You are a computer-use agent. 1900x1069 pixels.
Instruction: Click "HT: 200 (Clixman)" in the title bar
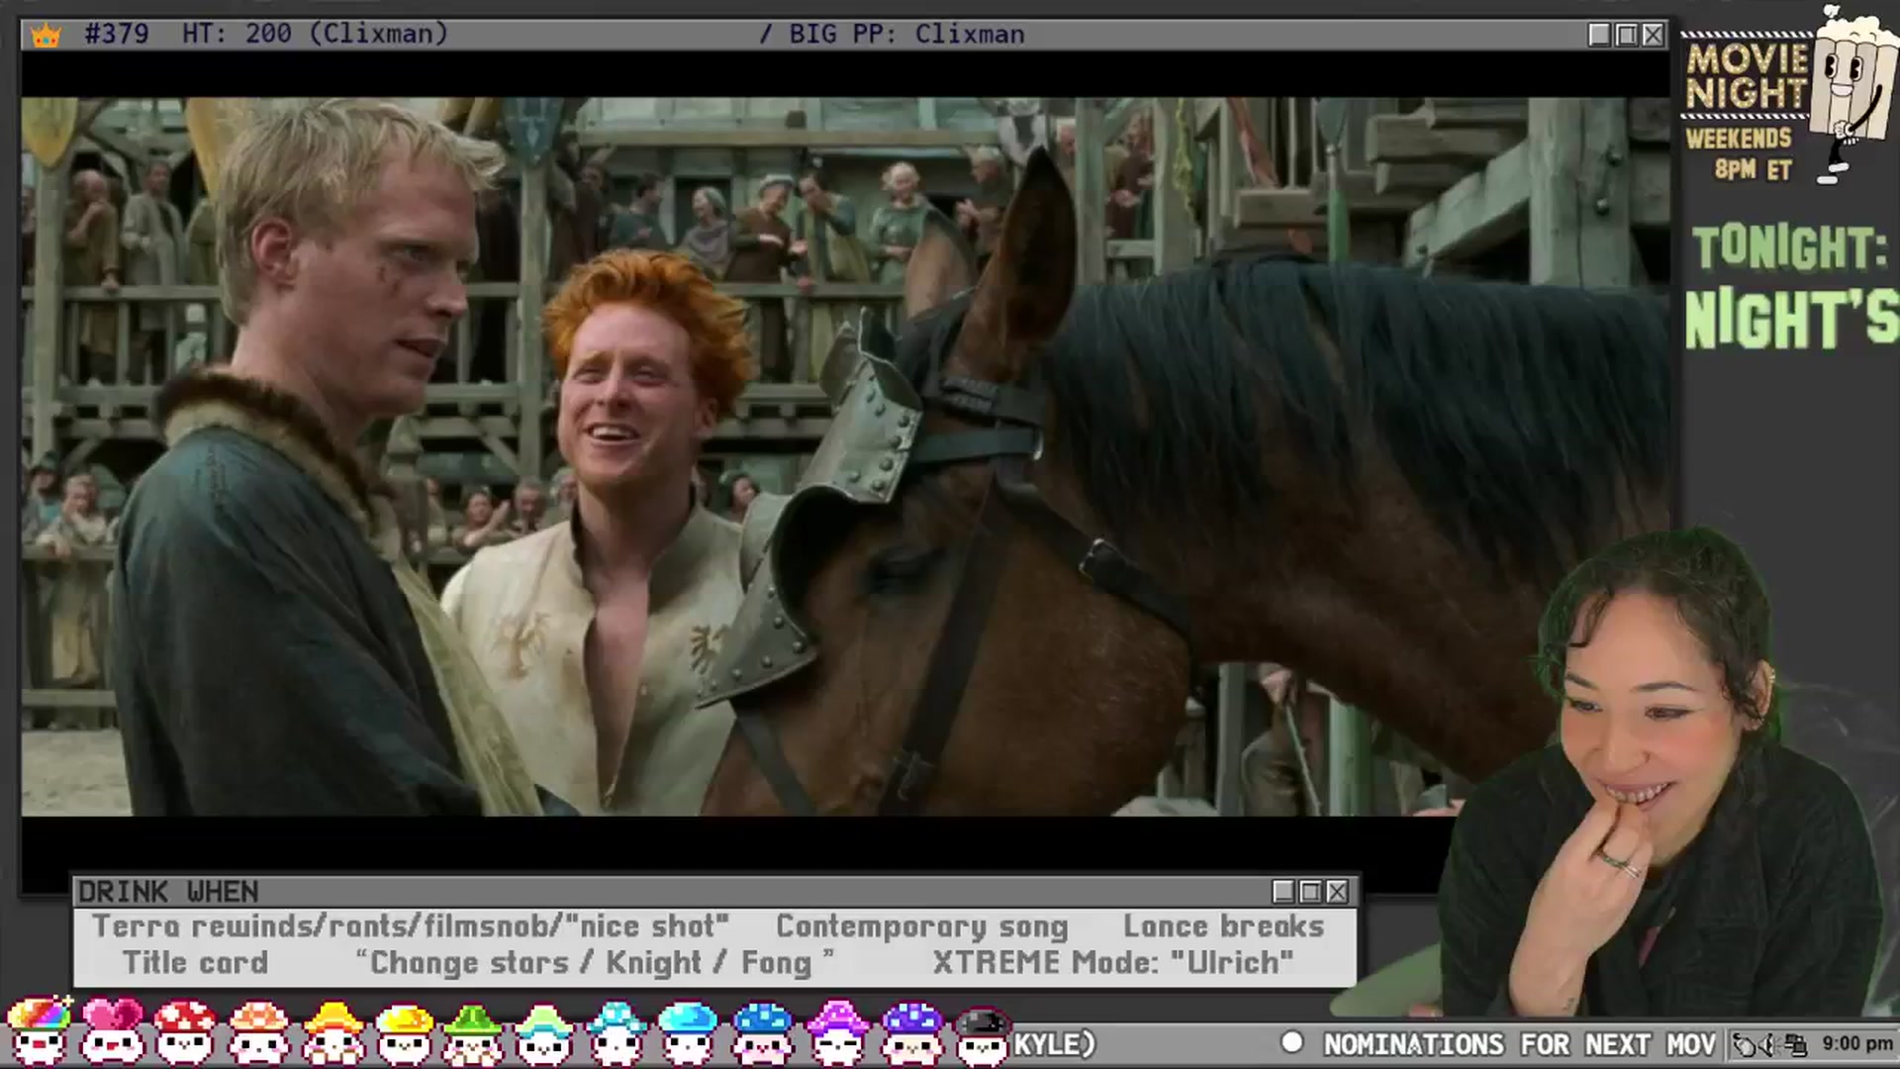coord(315,34)
